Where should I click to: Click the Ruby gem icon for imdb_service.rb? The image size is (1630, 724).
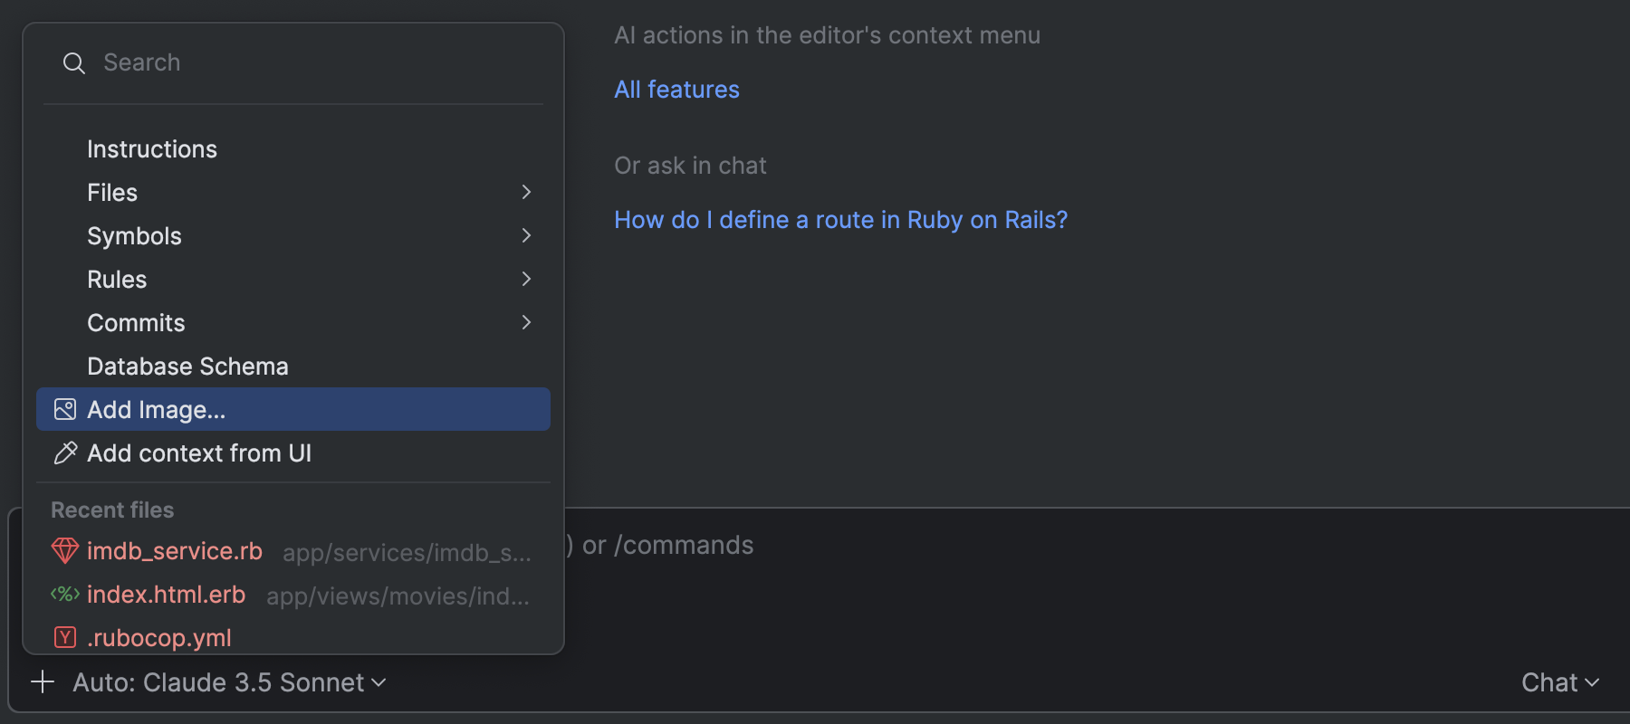tap(65, 550)
